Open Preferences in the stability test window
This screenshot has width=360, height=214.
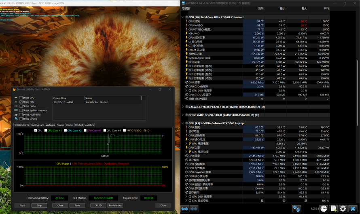(x=115, y=206)
